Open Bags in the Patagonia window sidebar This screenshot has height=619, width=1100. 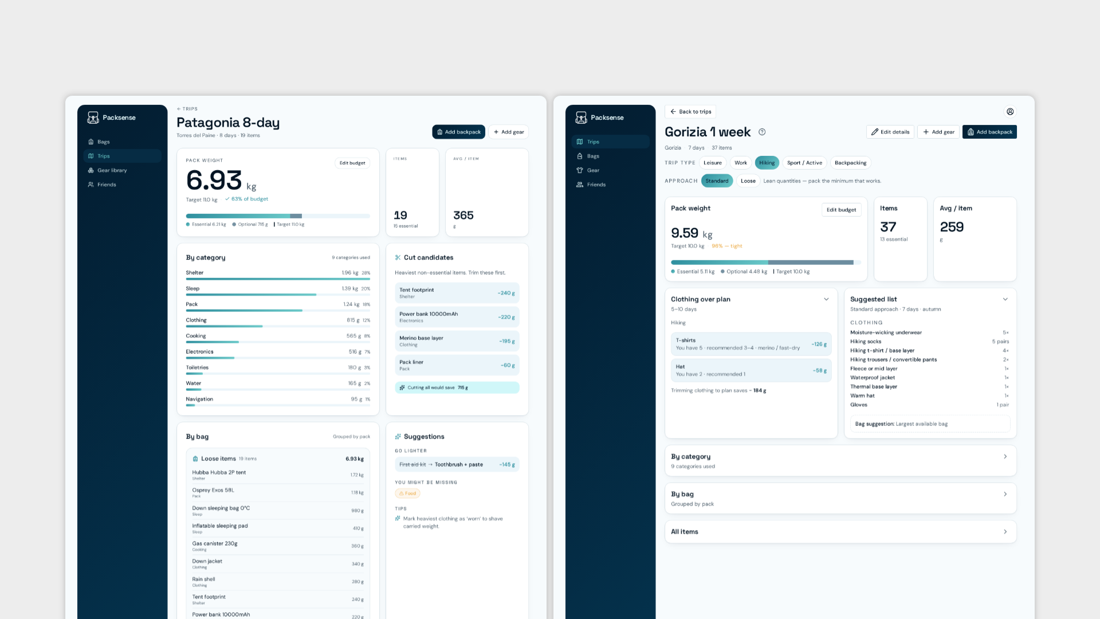[x=122, y=142]
